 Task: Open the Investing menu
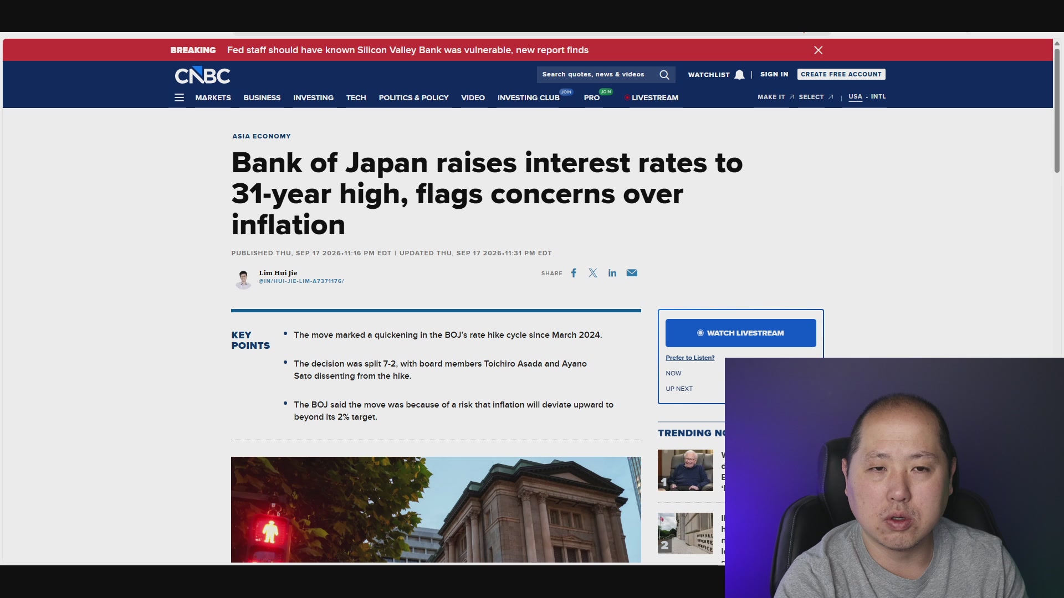313,97
